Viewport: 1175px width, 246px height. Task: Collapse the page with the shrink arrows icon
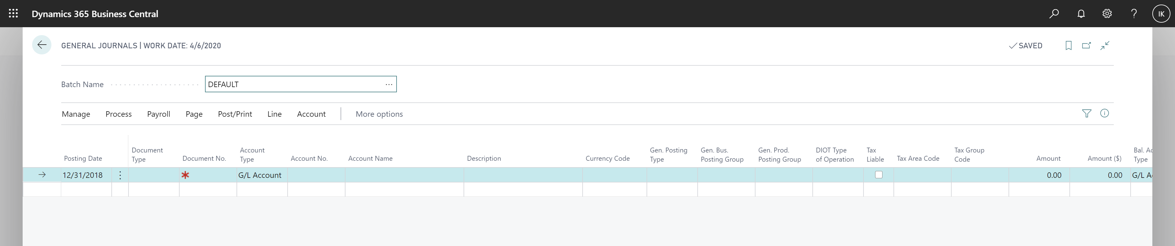click(x=1105, y=46)
